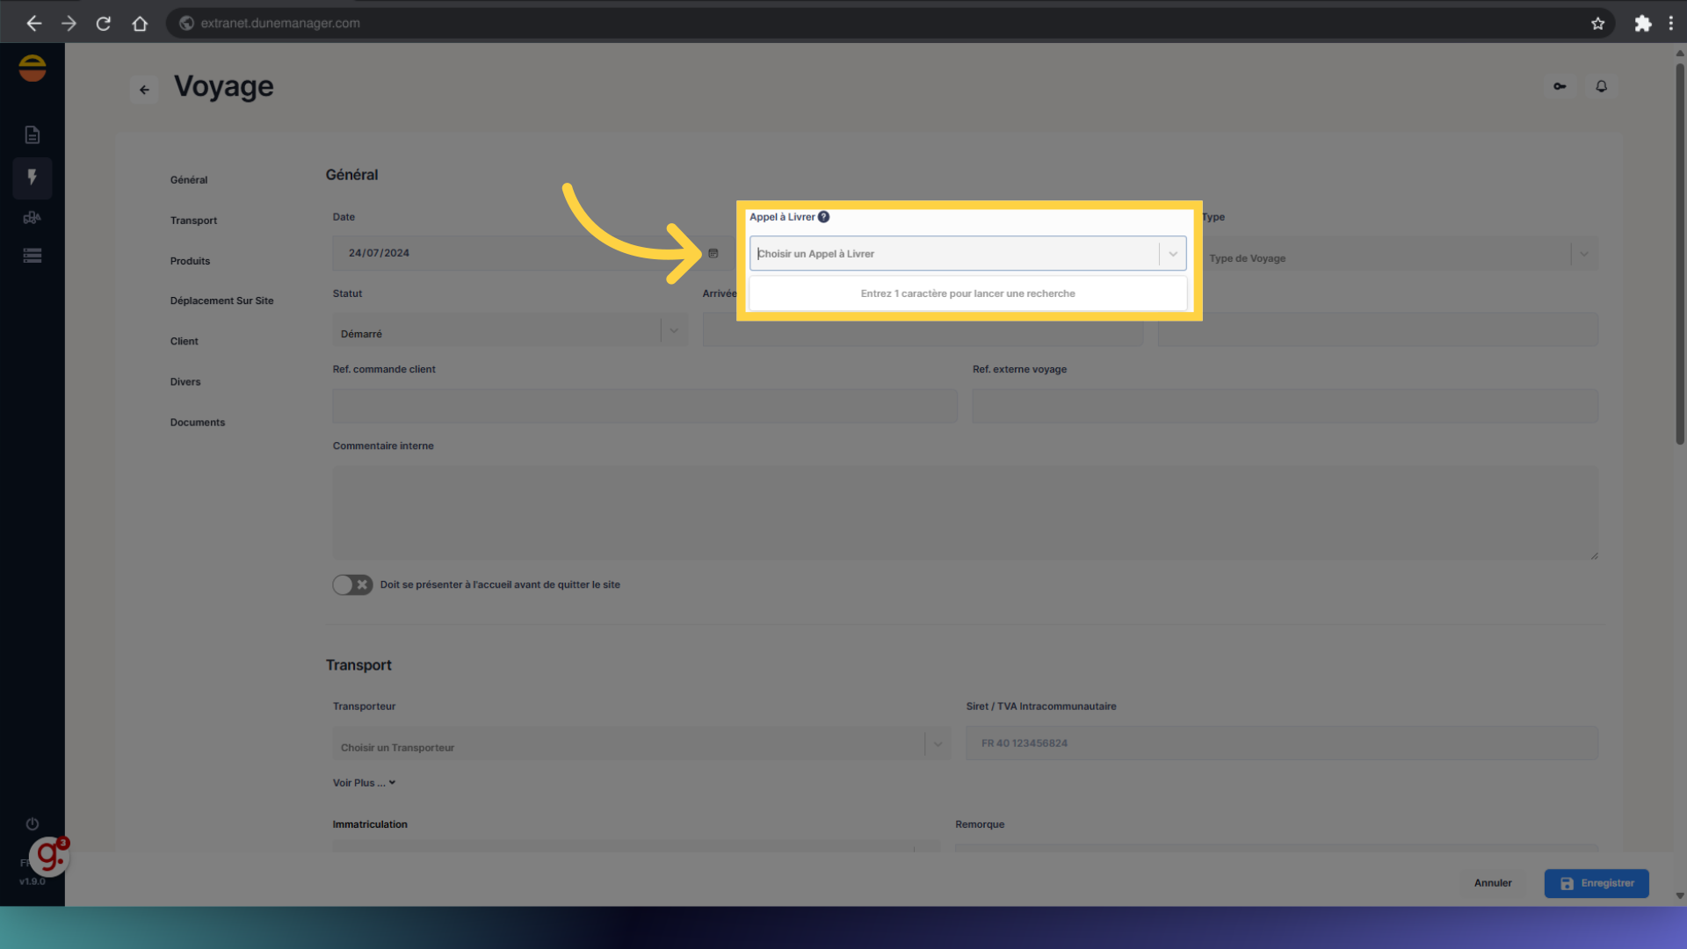Toggle 'Doit se présenter à l'accueil' switch
Screen dimensions: 1687x949
pos(352,584)
